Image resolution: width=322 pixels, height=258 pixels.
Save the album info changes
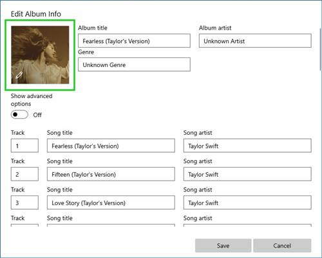(x=223, y=246)
